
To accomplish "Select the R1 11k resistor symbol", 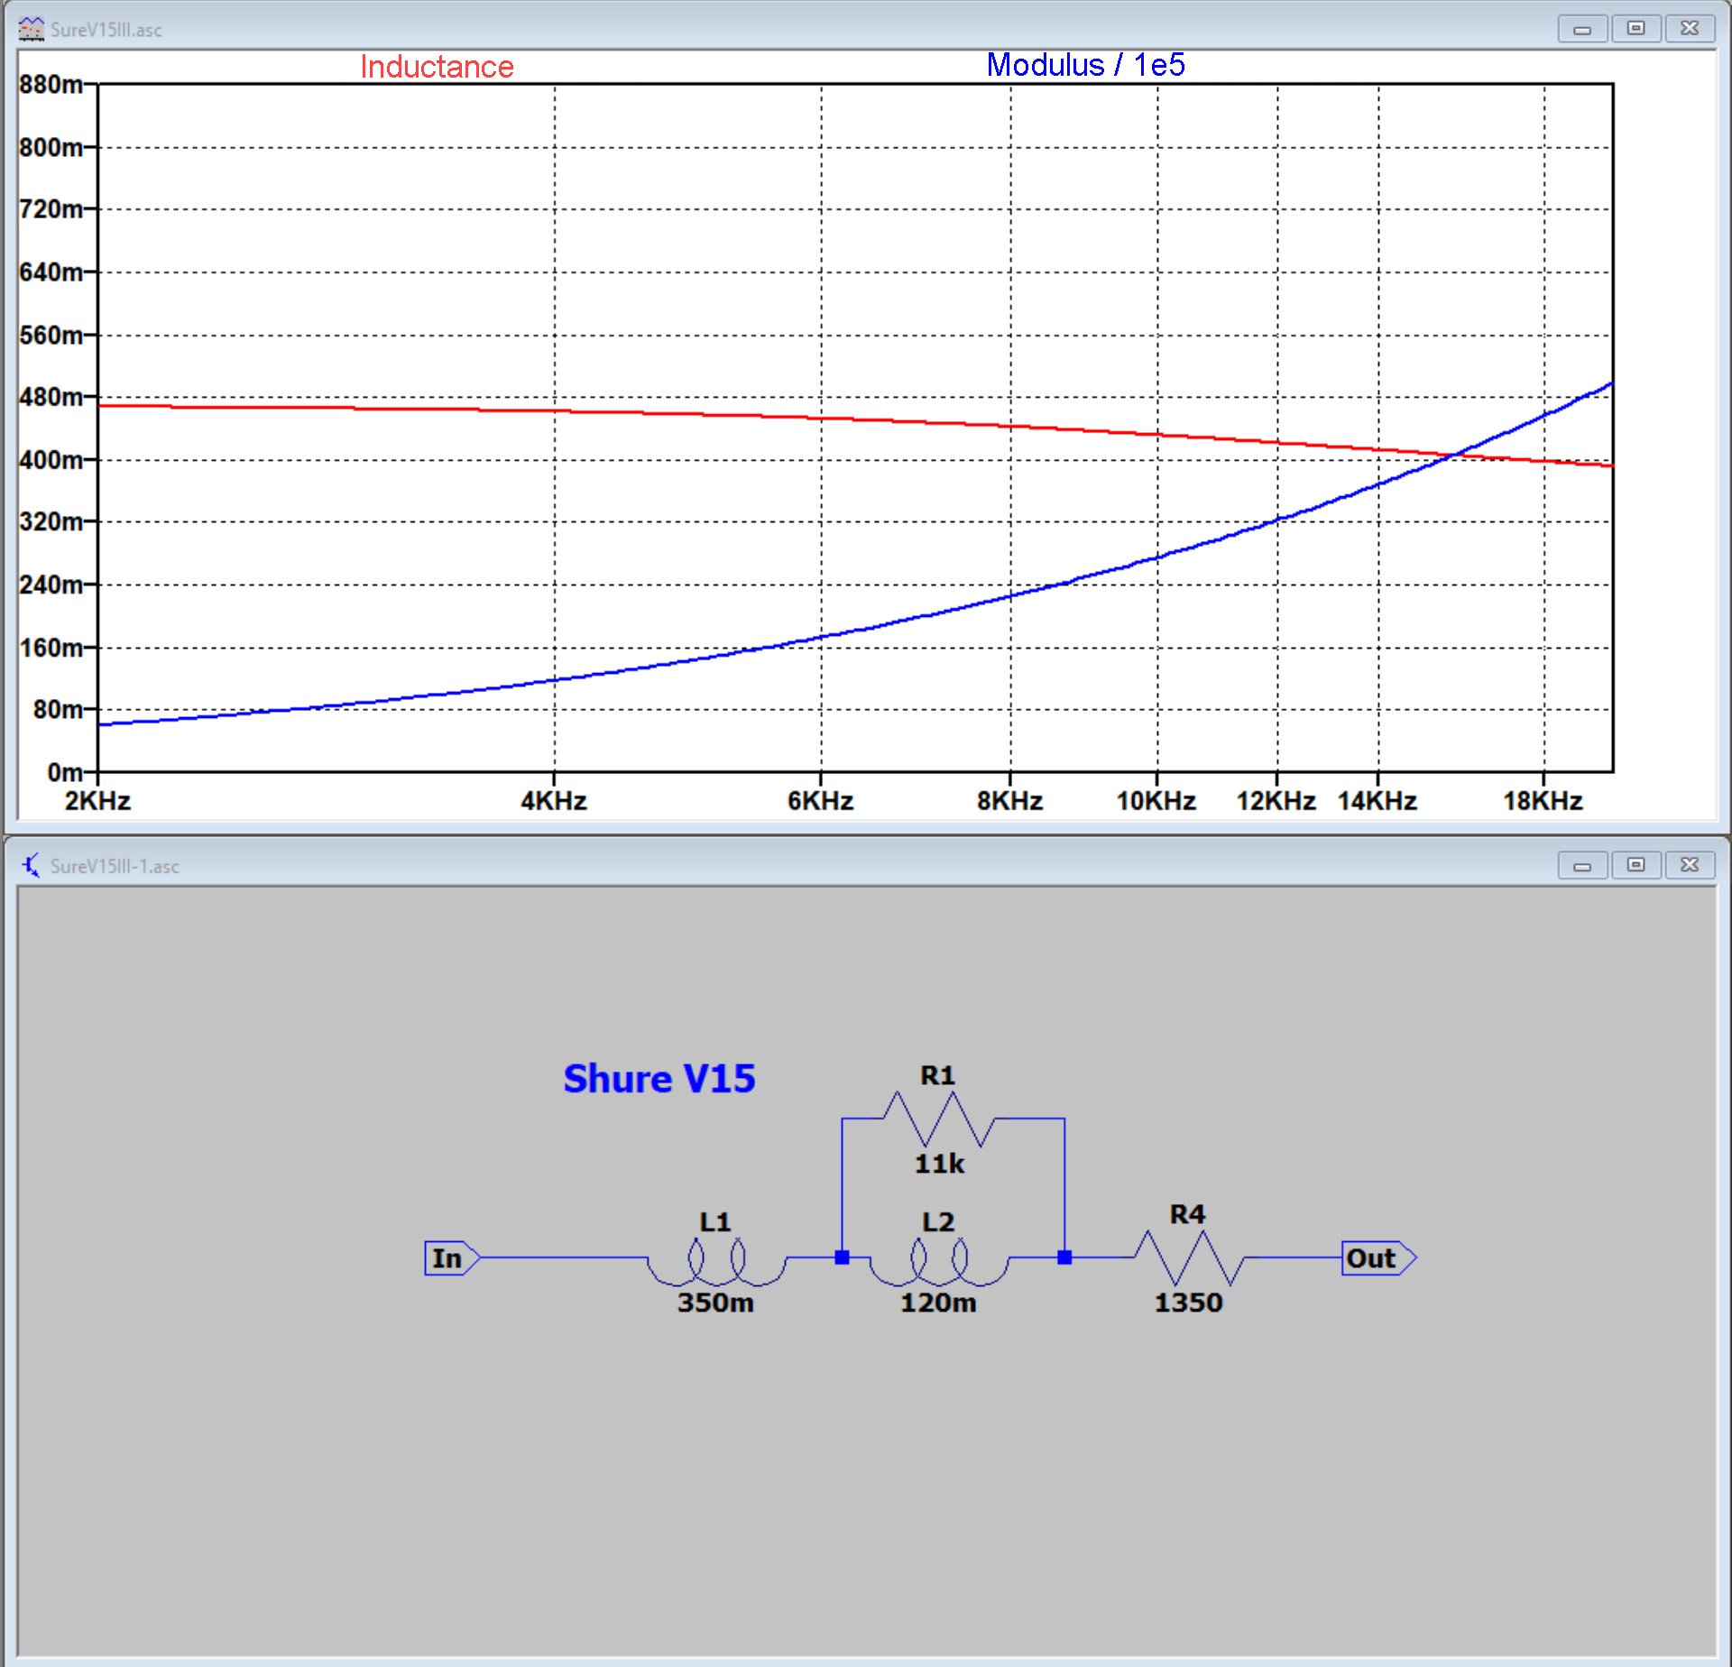I will pyautogui.click(x=938, y=1119).
